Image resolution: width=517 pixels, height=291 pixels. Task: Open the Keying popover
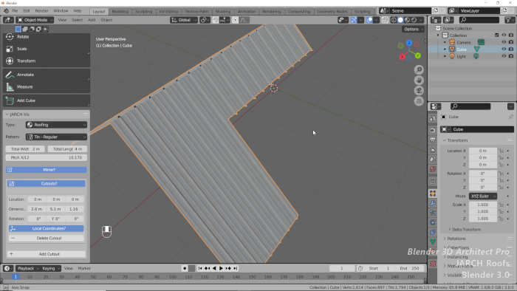tap(50, 269)
